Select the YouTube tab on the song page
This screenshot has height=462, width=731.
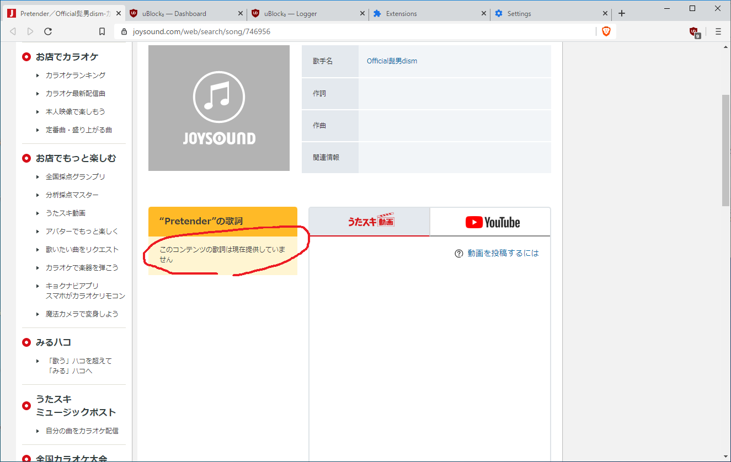click(490, 222)
